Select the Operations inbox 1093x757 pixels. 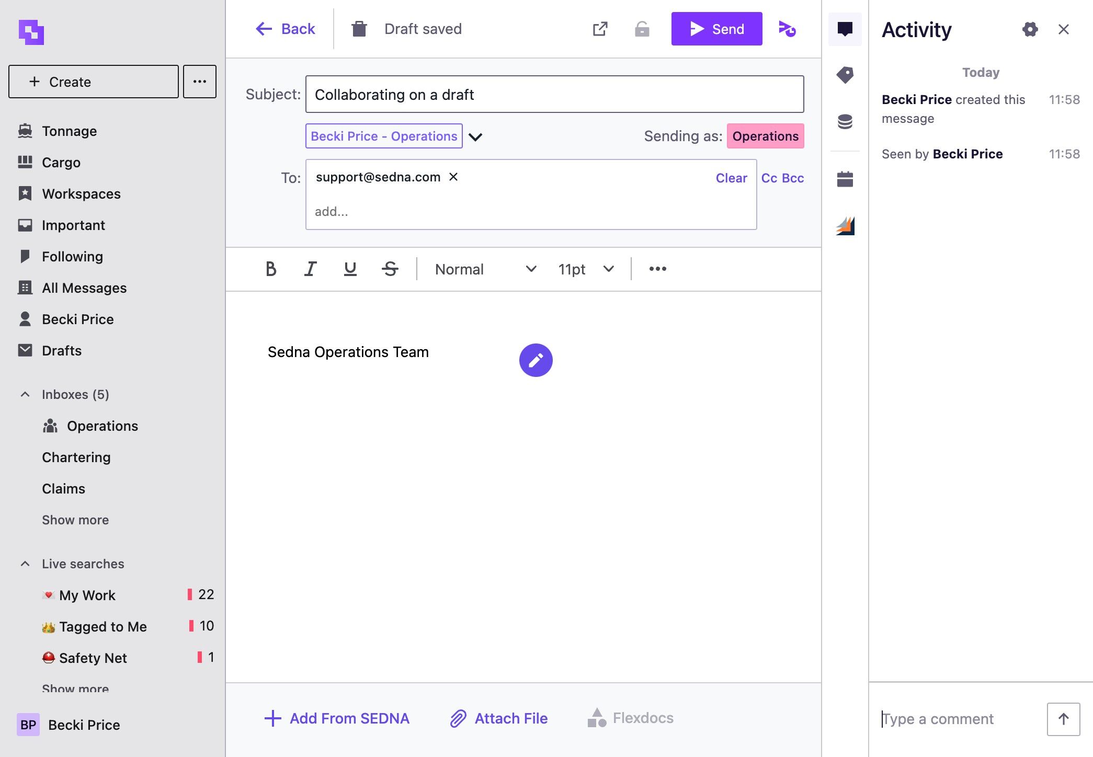pos(102,426)
